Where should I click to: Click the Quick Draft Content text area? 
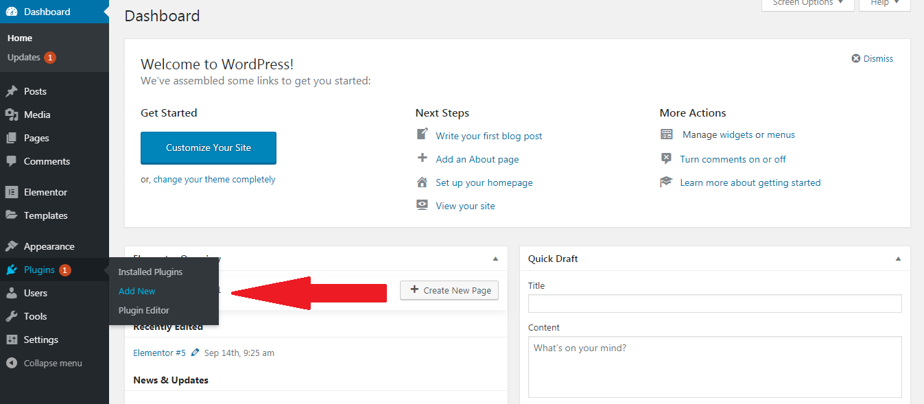click(x=715, y=367)
